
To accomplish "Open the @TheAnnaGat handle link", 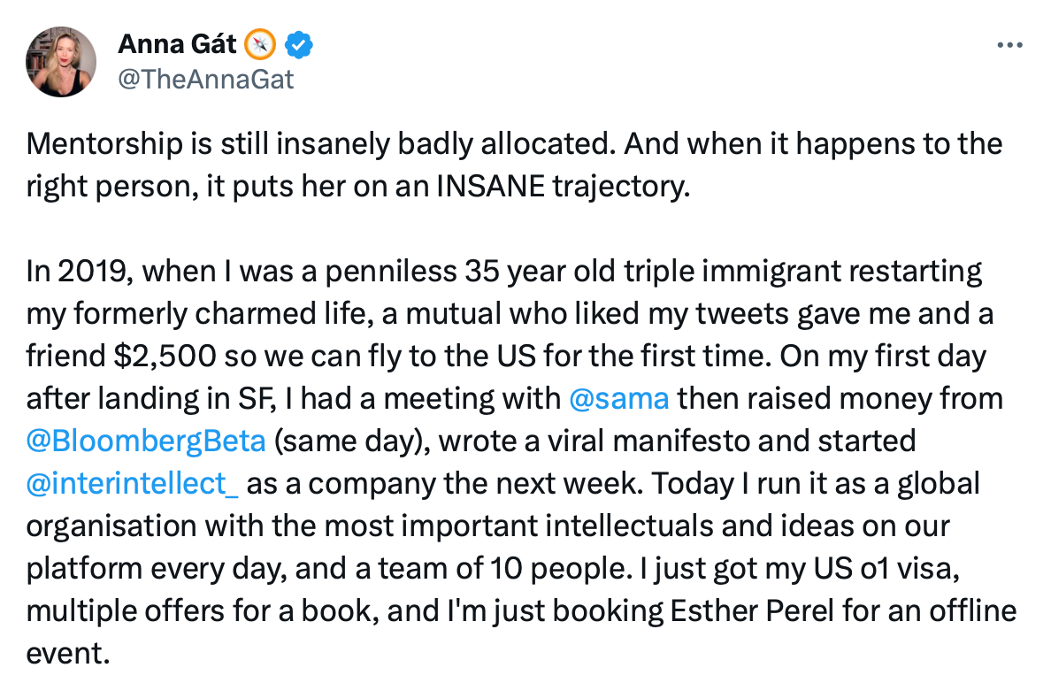I will click(206, 80).
